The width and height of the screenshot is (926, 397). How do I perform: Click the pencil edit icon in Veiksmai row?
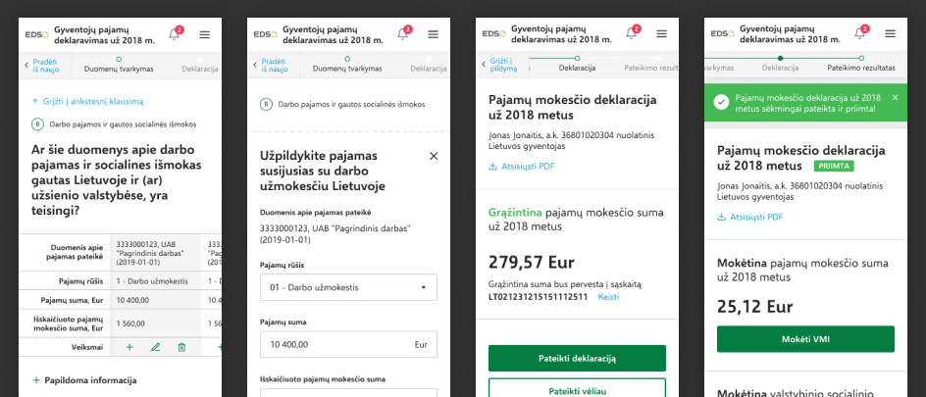tap(155, 347)
